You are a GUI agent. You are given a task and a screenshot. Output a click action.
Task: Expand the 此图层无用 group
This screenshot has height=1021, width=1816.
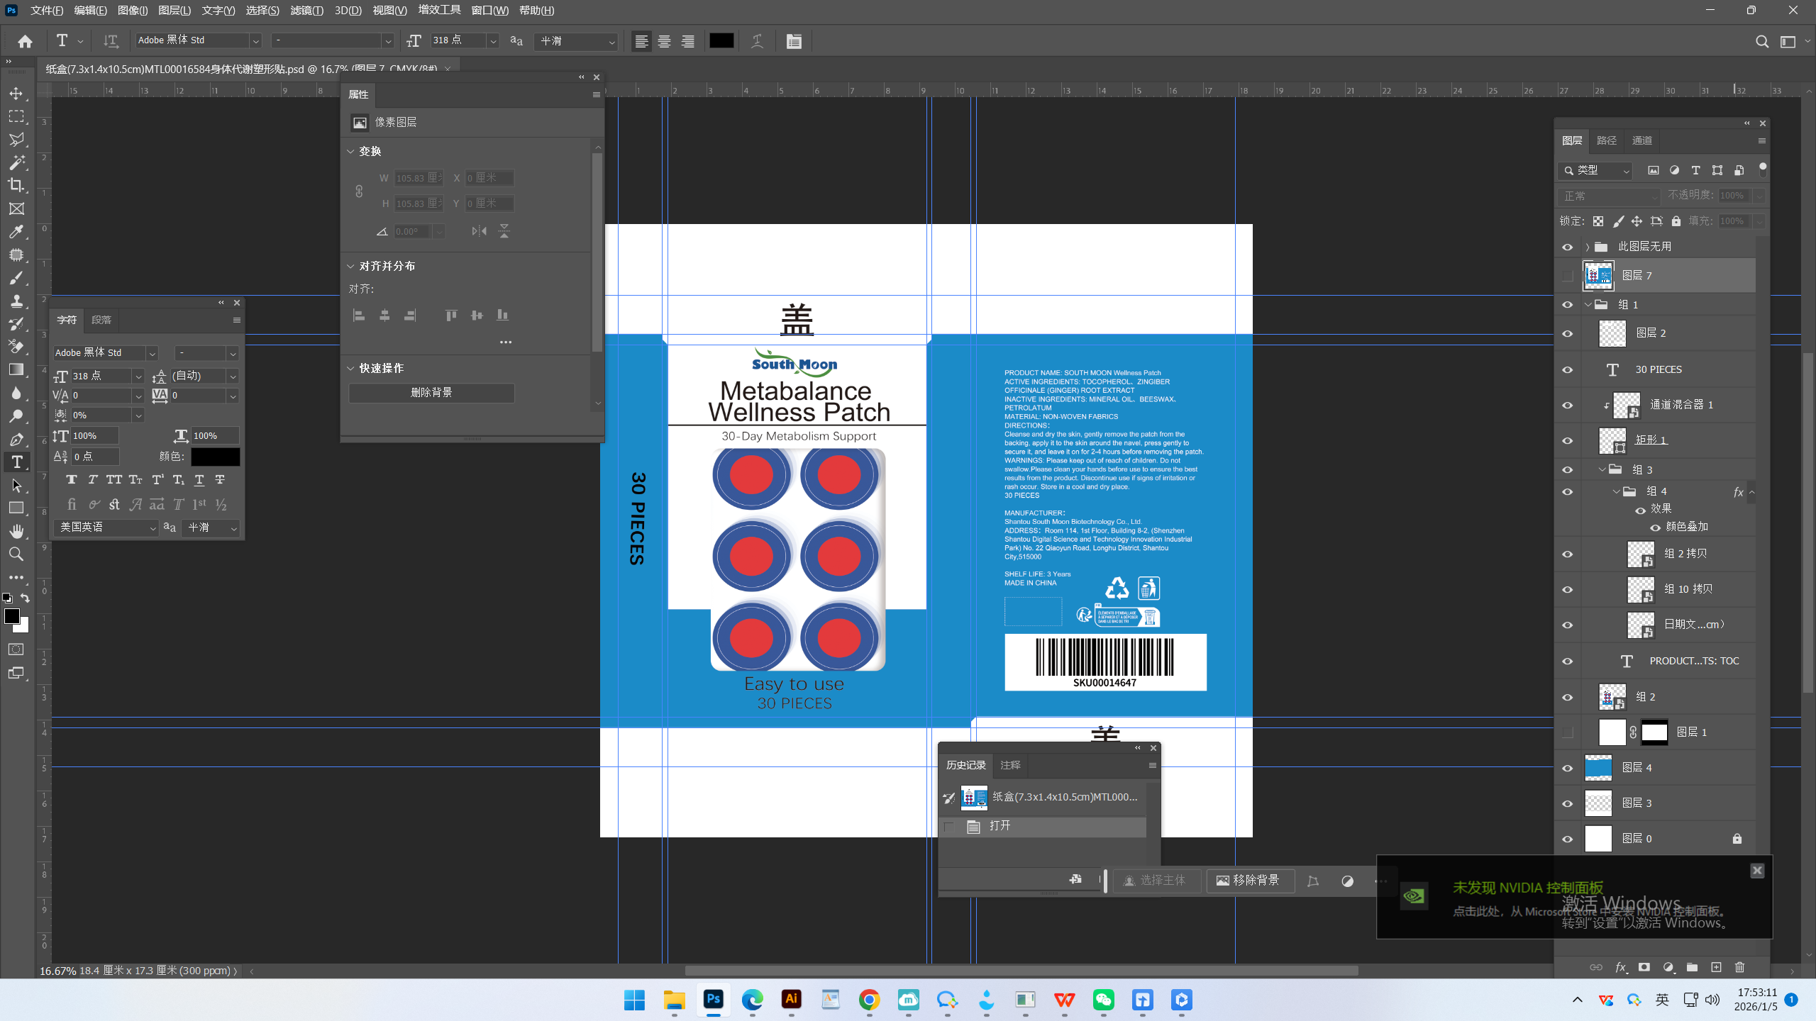[1588, 247]
